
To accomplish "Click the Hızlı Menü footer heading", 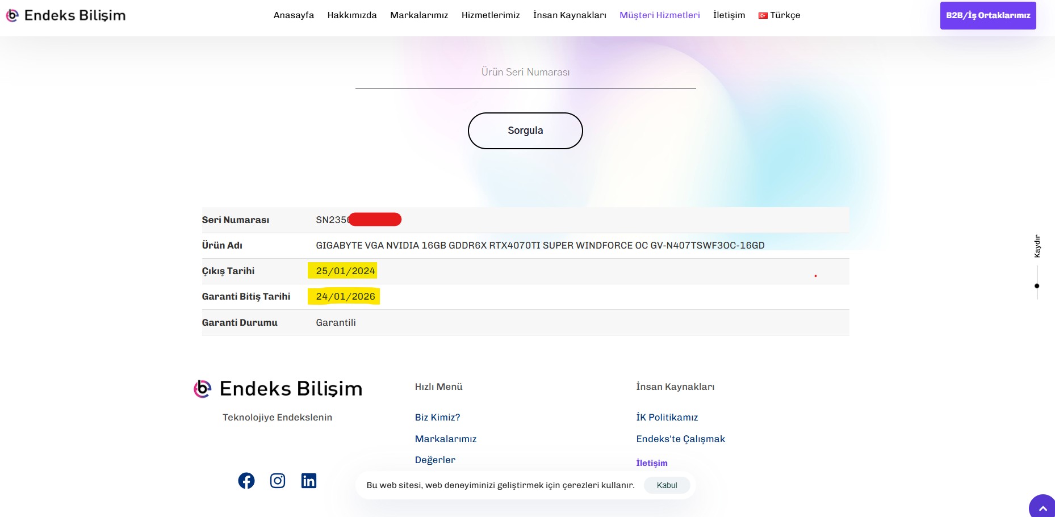I will click(x=438, y=386).
